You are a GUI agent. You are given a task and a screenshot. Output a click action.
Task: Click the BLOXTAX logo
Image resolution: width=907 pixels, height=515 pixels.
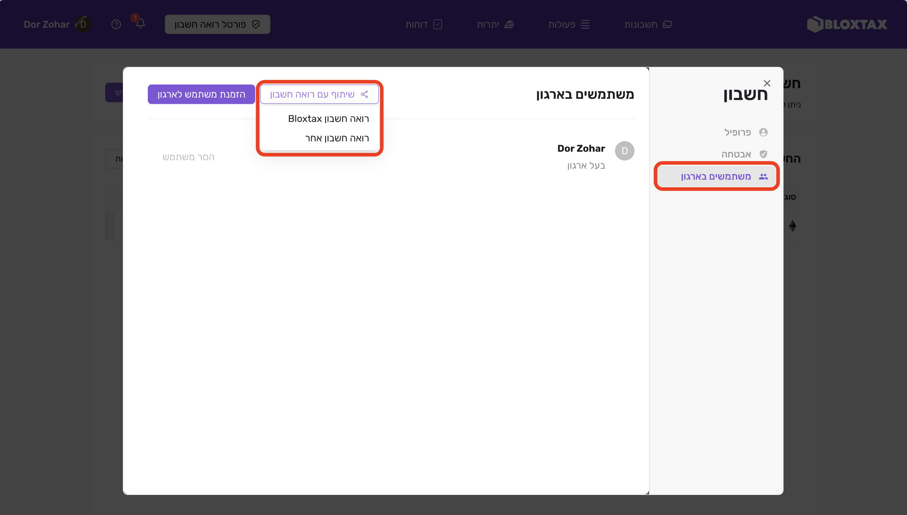coord(847,24)
